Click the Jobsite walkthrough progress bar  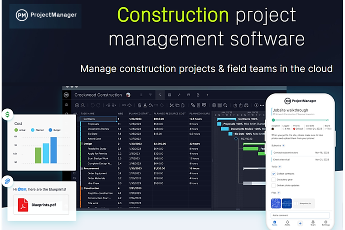click(301, 120)
